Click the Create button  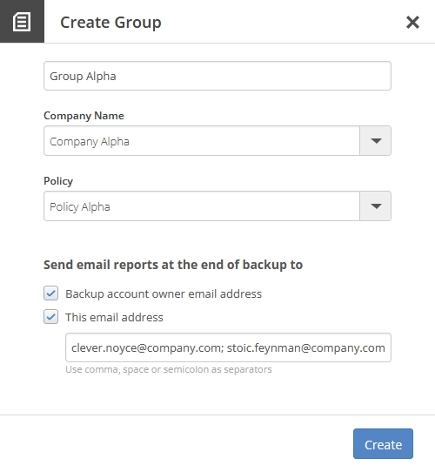click(383, 444)
